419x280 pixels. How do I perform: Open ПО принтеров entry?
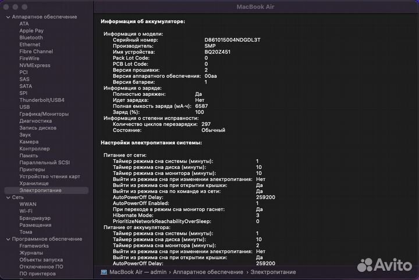[x=37, y=274]
